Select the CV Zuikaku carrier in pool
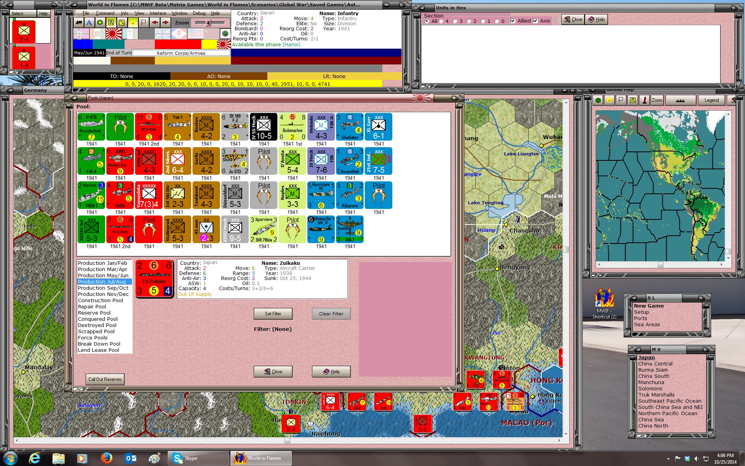Viewport: 745px width, 466px height. (120, 230)
